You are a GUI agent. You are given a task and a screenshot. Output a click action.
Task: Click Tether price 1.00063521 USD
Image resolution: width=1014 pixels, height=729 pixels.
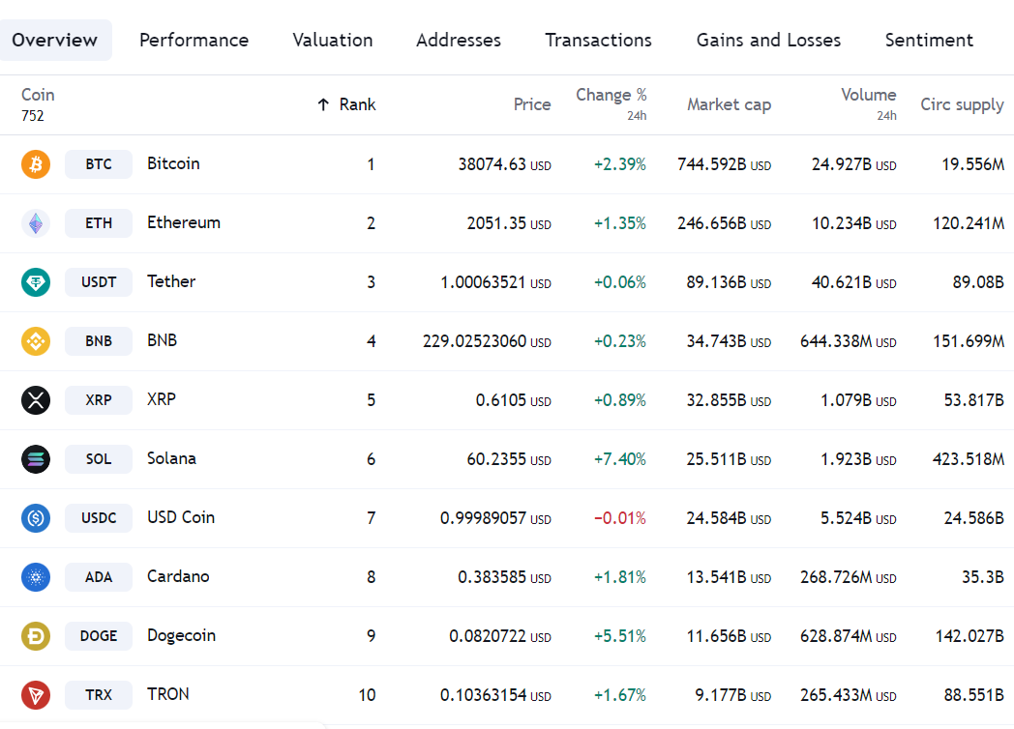click(496, 282)
